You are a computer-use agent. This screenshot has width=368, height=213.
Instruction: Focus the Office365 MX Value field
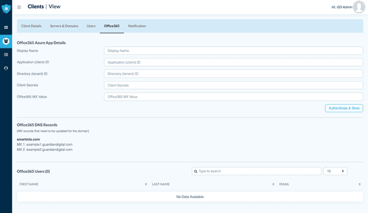233,97
